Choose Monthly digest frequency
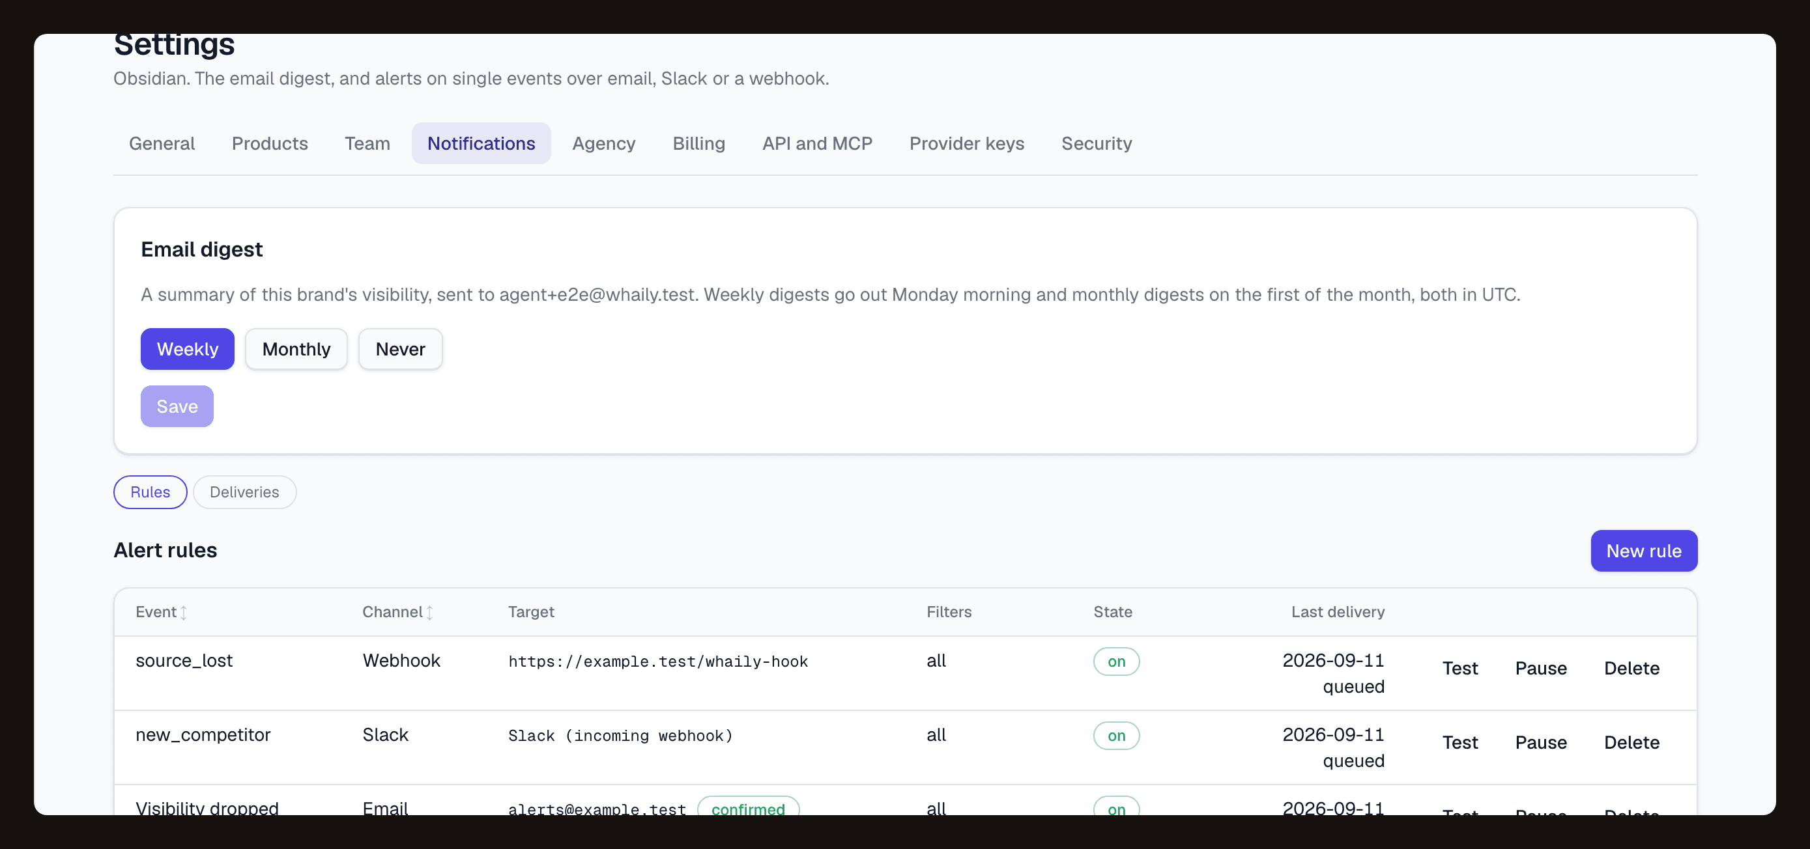 click(x=296, y=349)
